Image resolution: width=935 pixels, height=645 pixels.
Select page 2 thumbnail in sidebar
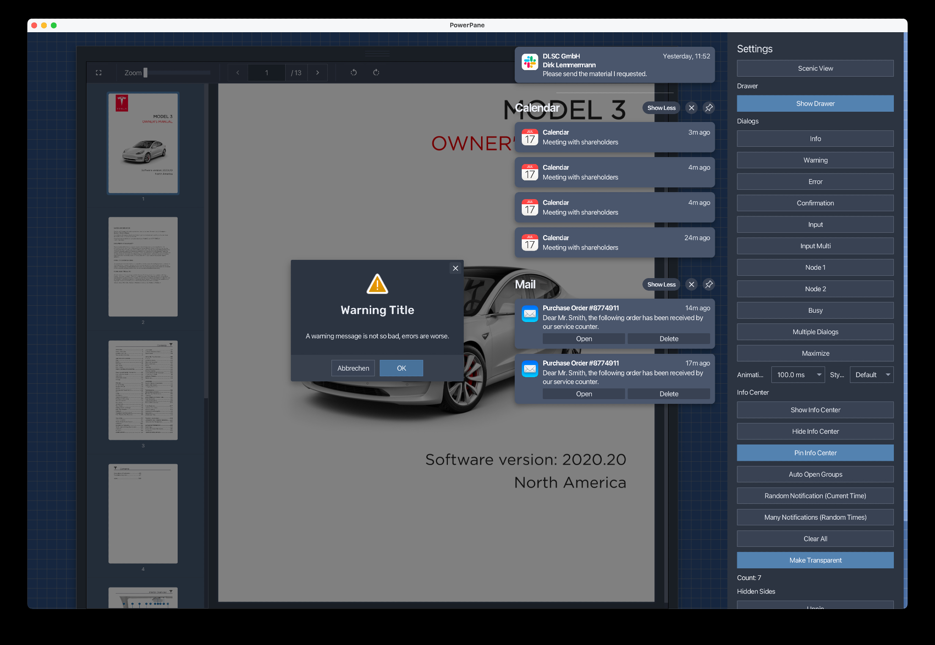(143, 266)
